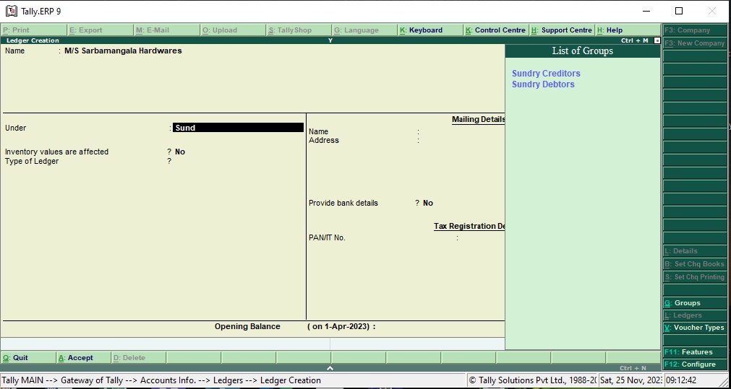Open the Export option in top bar
Viewport: 731px width, 389px height.
pyautogui.click(x=101, y=30)
